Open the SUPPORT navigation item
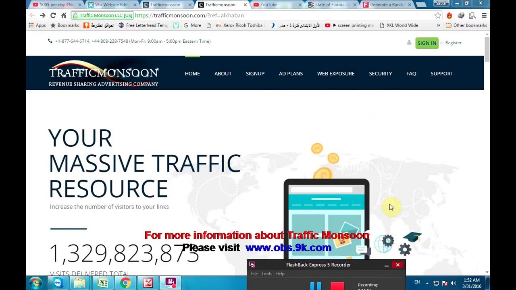516x290 pixels. point(442,73)
